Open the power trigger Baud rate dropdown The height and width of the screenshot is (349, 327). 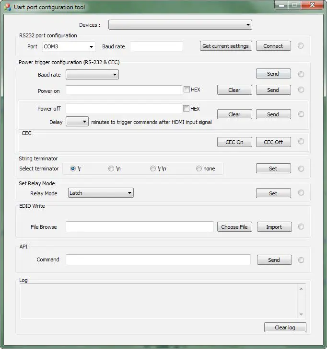coord(92,75)
